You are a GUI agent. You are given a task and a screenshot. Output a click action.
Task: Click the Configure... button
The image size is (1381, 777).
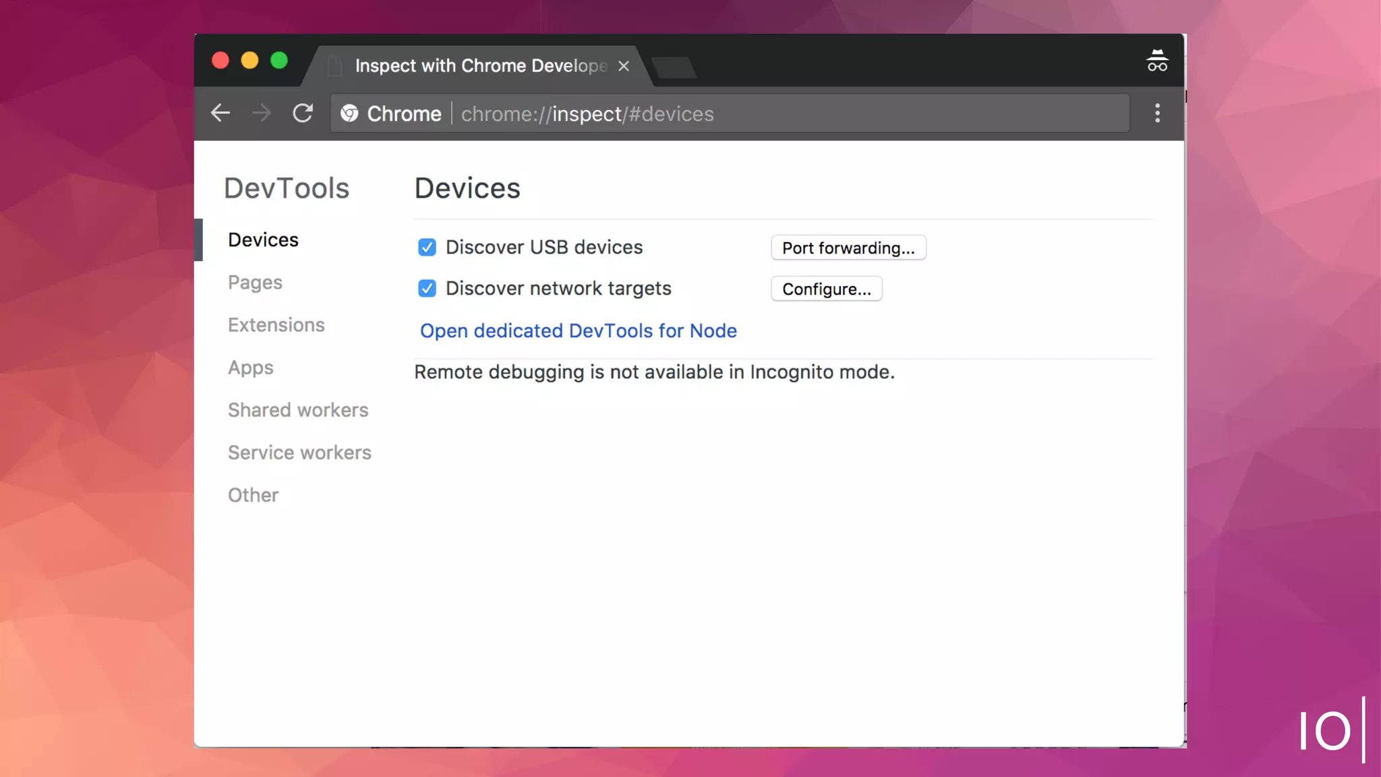[827, 289]
